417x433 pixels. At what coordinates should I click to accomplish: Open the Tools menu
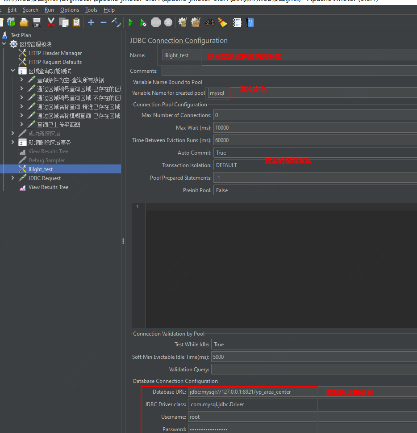(x=91, y=10)
